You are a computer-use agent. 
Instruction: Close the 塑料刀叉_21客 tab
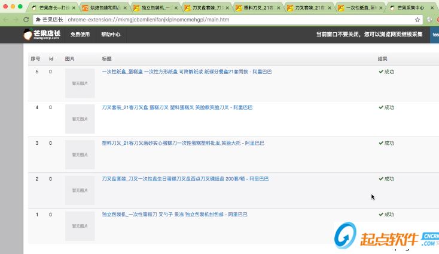(x=279, y=8)
